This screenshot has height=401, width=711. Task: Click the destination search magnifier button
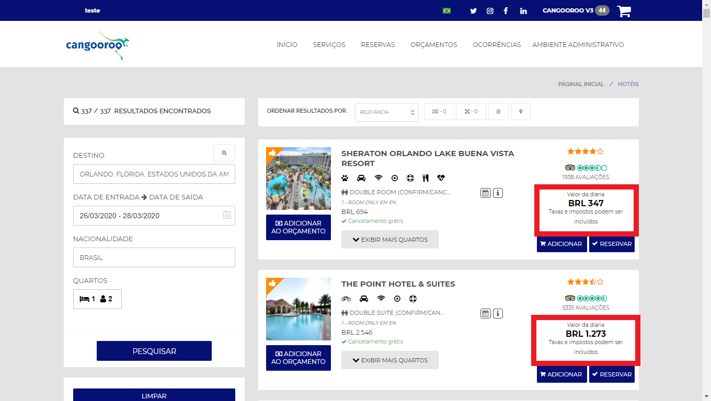pyautogui.click(x=224, y=153)
